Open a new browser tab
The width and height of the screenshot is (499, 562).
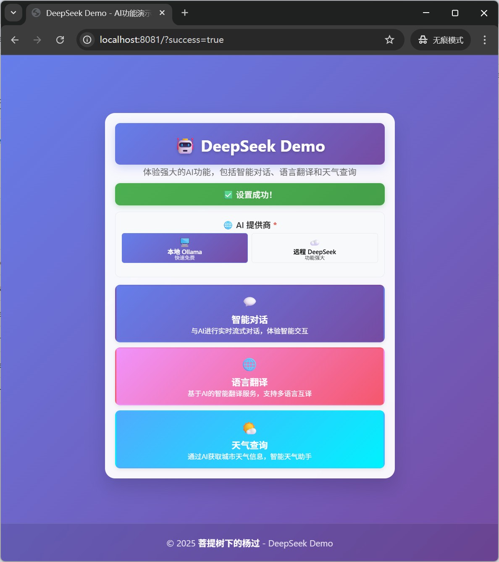click(x=185, y=13)
